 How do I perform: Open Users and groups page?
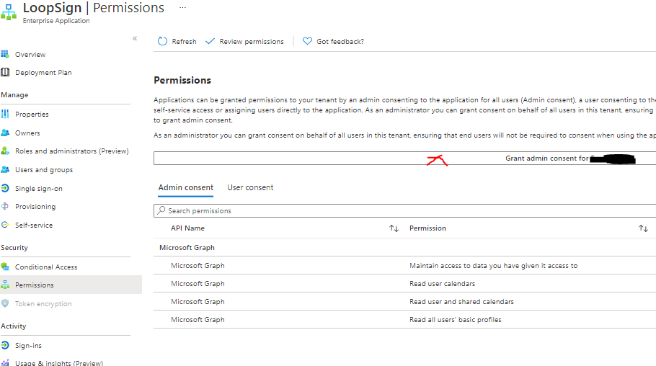click(44, 170)
